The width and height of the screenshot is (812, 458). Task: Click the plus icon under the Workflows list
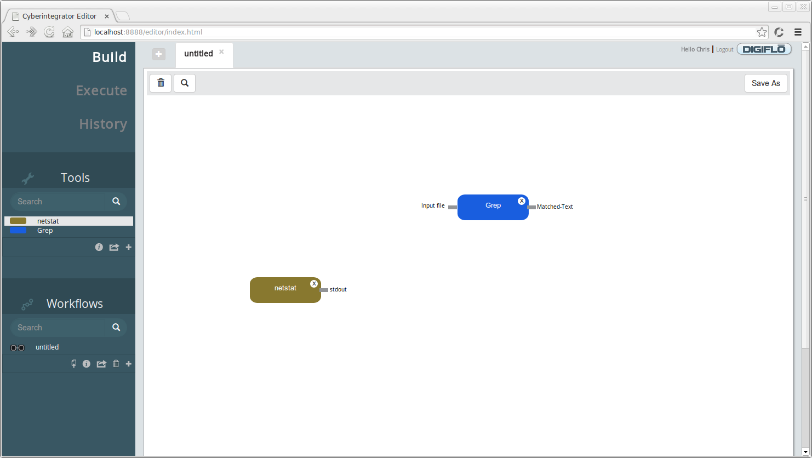tap(129, 364)
